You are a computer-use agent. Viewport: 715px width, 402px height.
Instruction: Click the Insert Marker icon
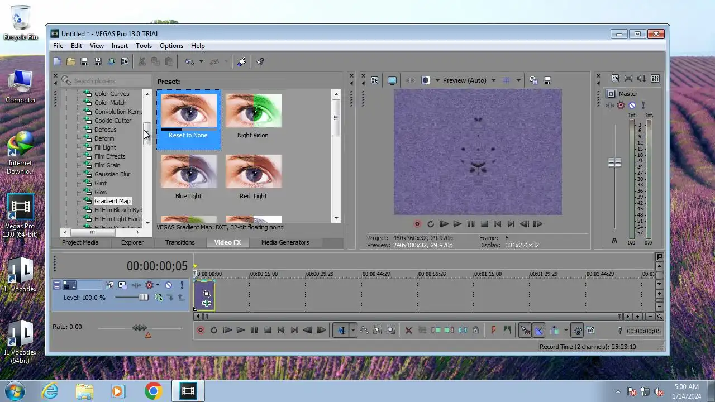[493, 331]
